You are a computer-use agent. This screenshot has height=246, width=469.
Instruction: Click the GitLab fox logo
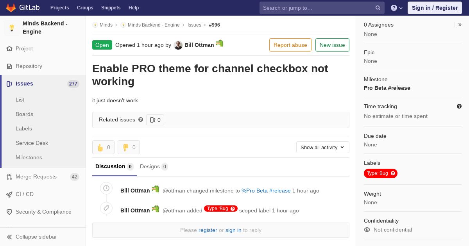tap(11, 8)
